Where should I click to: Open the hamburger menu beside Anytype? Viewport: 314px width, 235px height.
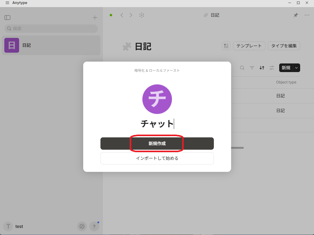coord(7,3)
